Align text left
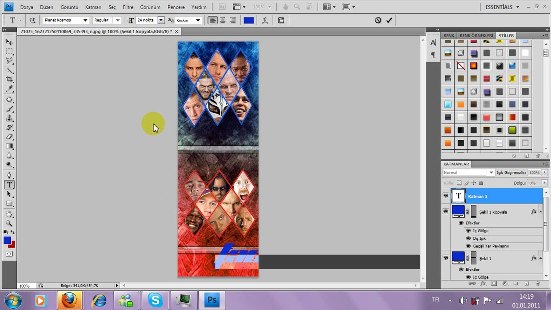 pos(213,20)
